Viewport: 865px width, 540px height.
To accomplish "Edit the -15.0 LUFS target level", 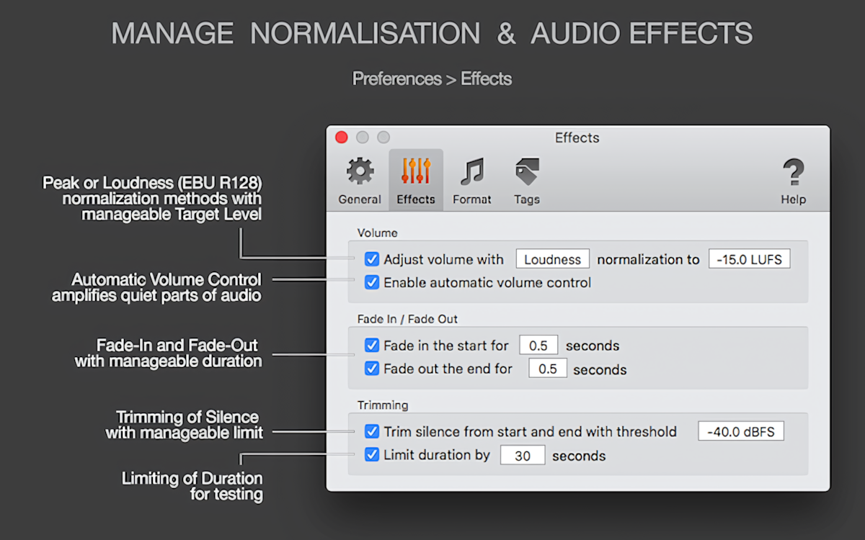I will pos(750,258).
